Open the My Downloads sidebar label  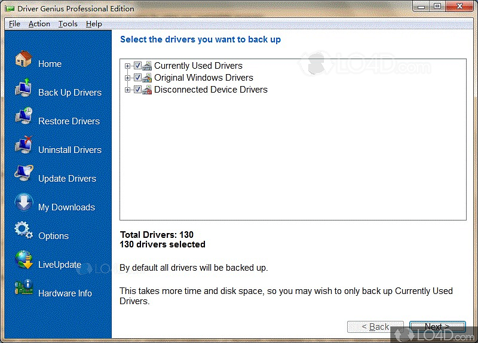(x=66, y=207)
